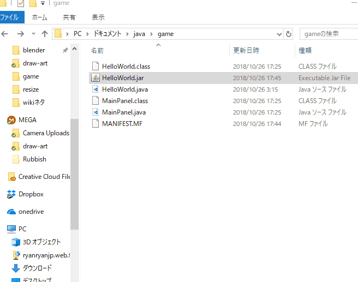Go up one folder level
The width and height of the screenshot is (358, 282).
pos(45,34)
